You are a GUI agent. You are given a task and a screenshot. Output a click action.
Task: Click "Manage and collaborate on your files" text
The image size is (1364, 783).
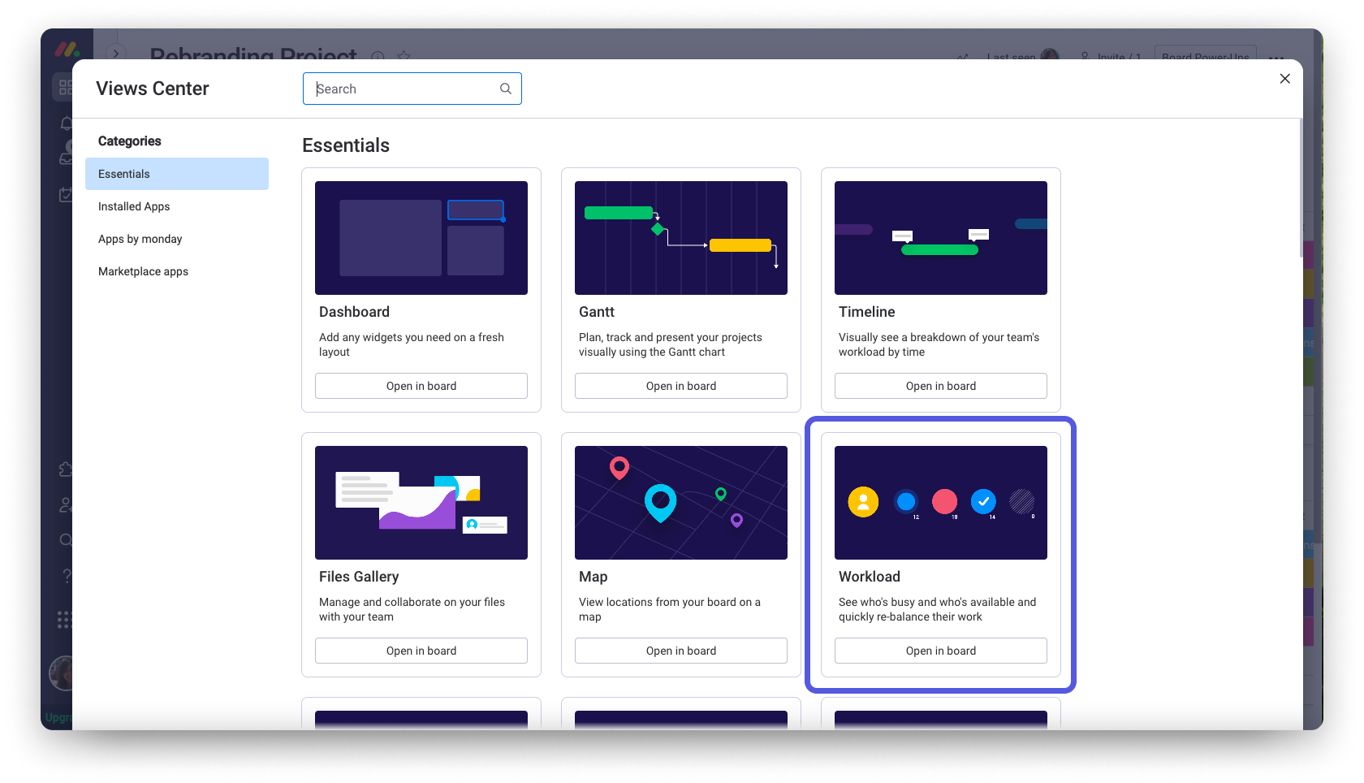coord(412,609)
